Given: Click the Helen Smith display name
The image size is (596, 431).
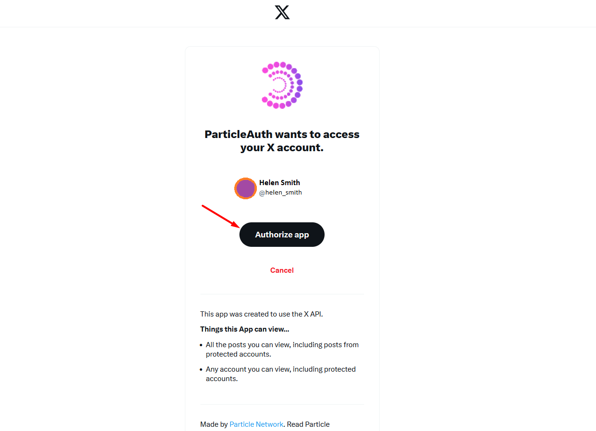Looking at the screenshot, I should [x=279, y=182].
